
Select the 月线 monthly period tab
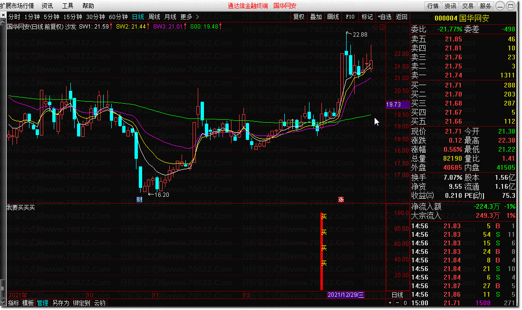coord(171,17)
